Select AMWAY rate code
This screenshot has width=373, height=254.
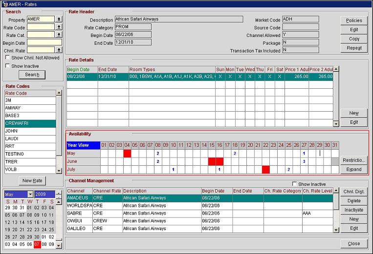pyautogui.click(x=29, y=108)
